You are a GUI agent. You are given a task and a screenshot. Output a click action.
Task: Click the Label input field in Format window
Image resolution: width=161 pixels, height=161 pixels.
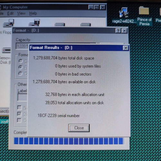point(23,97)
